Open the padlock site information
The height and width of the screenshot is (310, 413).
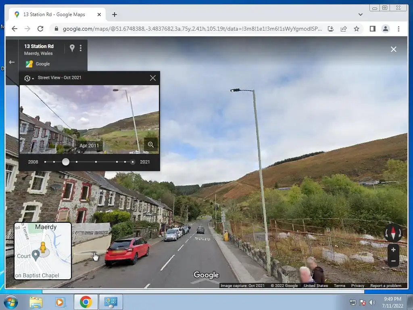[x=56, y=29]
